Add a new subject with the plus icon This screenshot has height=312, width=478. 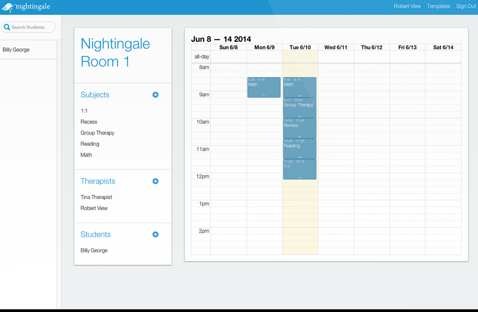(155, 95)
